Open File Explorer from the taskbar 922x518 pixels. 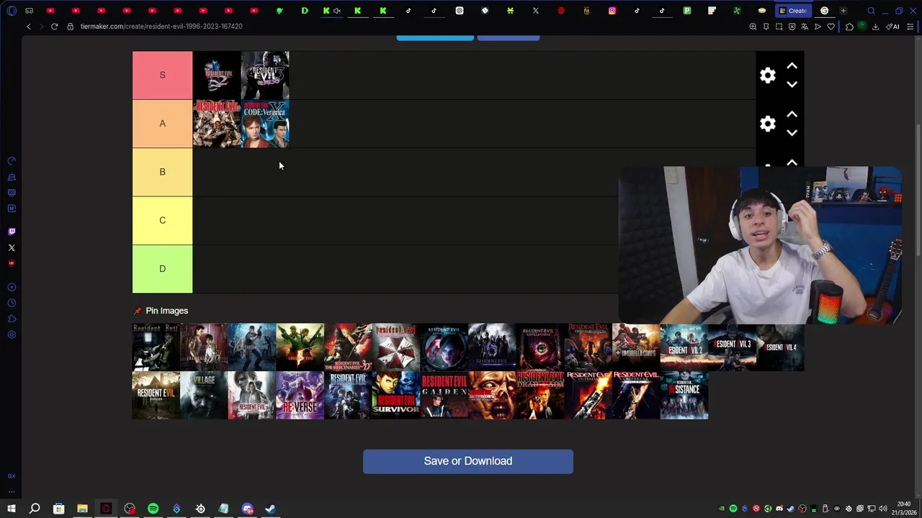pyautogui.click(x=82, y=509)
